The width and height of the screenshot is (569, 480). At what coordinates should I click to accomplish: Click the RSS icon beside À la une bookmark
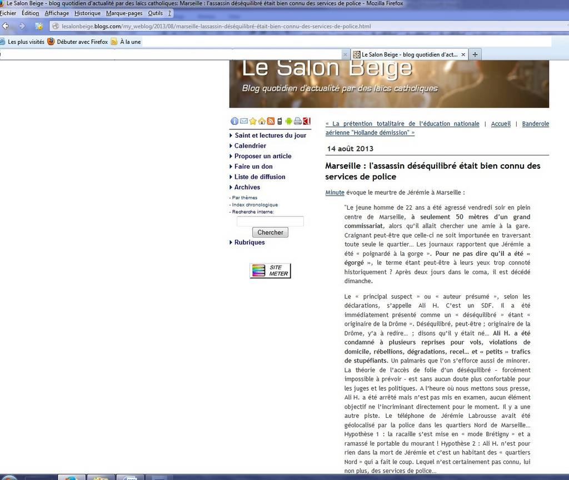(x=114, y=42)
